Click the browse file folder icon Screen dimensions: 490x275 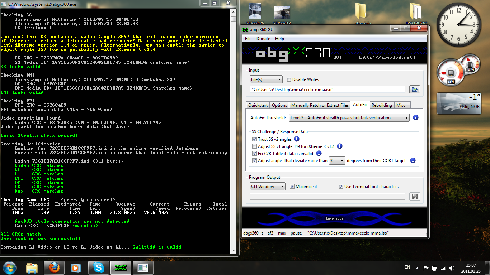point(414,89)
